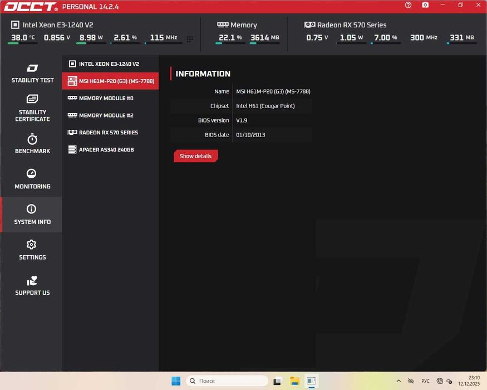Click the CPU sensor grid dots icon

point(190,39)
